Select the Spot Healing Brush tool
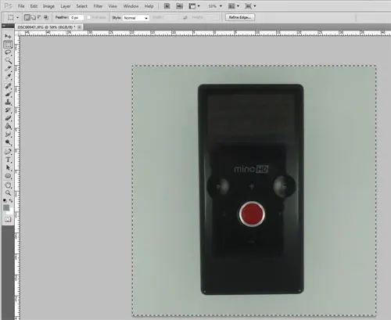391x320 pixels. pyautogui.click(x=8, y=86)
